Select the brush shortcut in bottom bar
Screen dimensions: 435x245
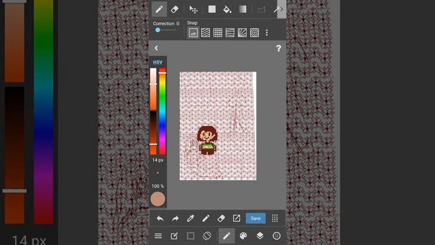click(x=206, y=218)
